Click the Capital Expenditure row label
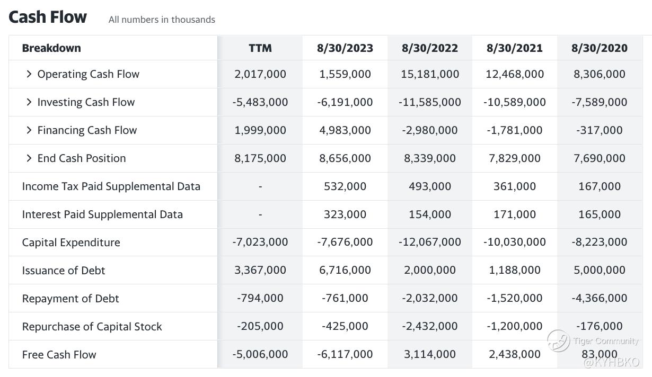The height and width of the screenshot is (377, 652). tap(71, 243)
